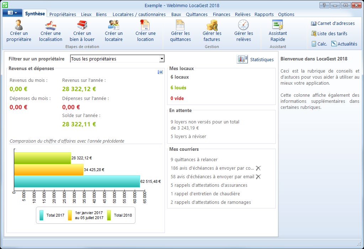Expand the owner filter dropdown
The image size is (364, 249).
162,59
